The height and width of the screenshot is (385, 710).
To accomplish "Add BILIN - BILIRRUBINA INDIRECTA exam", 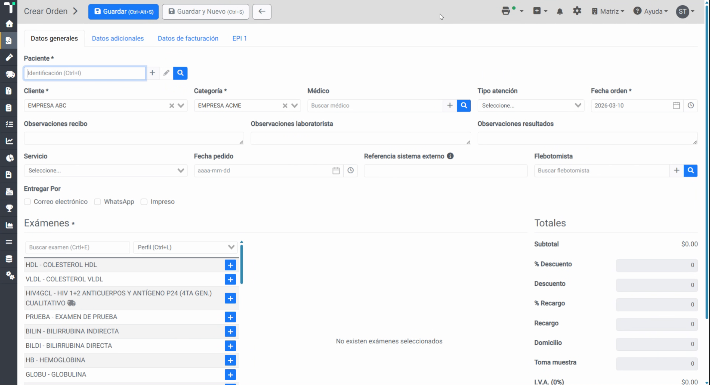I will point(230,332).
